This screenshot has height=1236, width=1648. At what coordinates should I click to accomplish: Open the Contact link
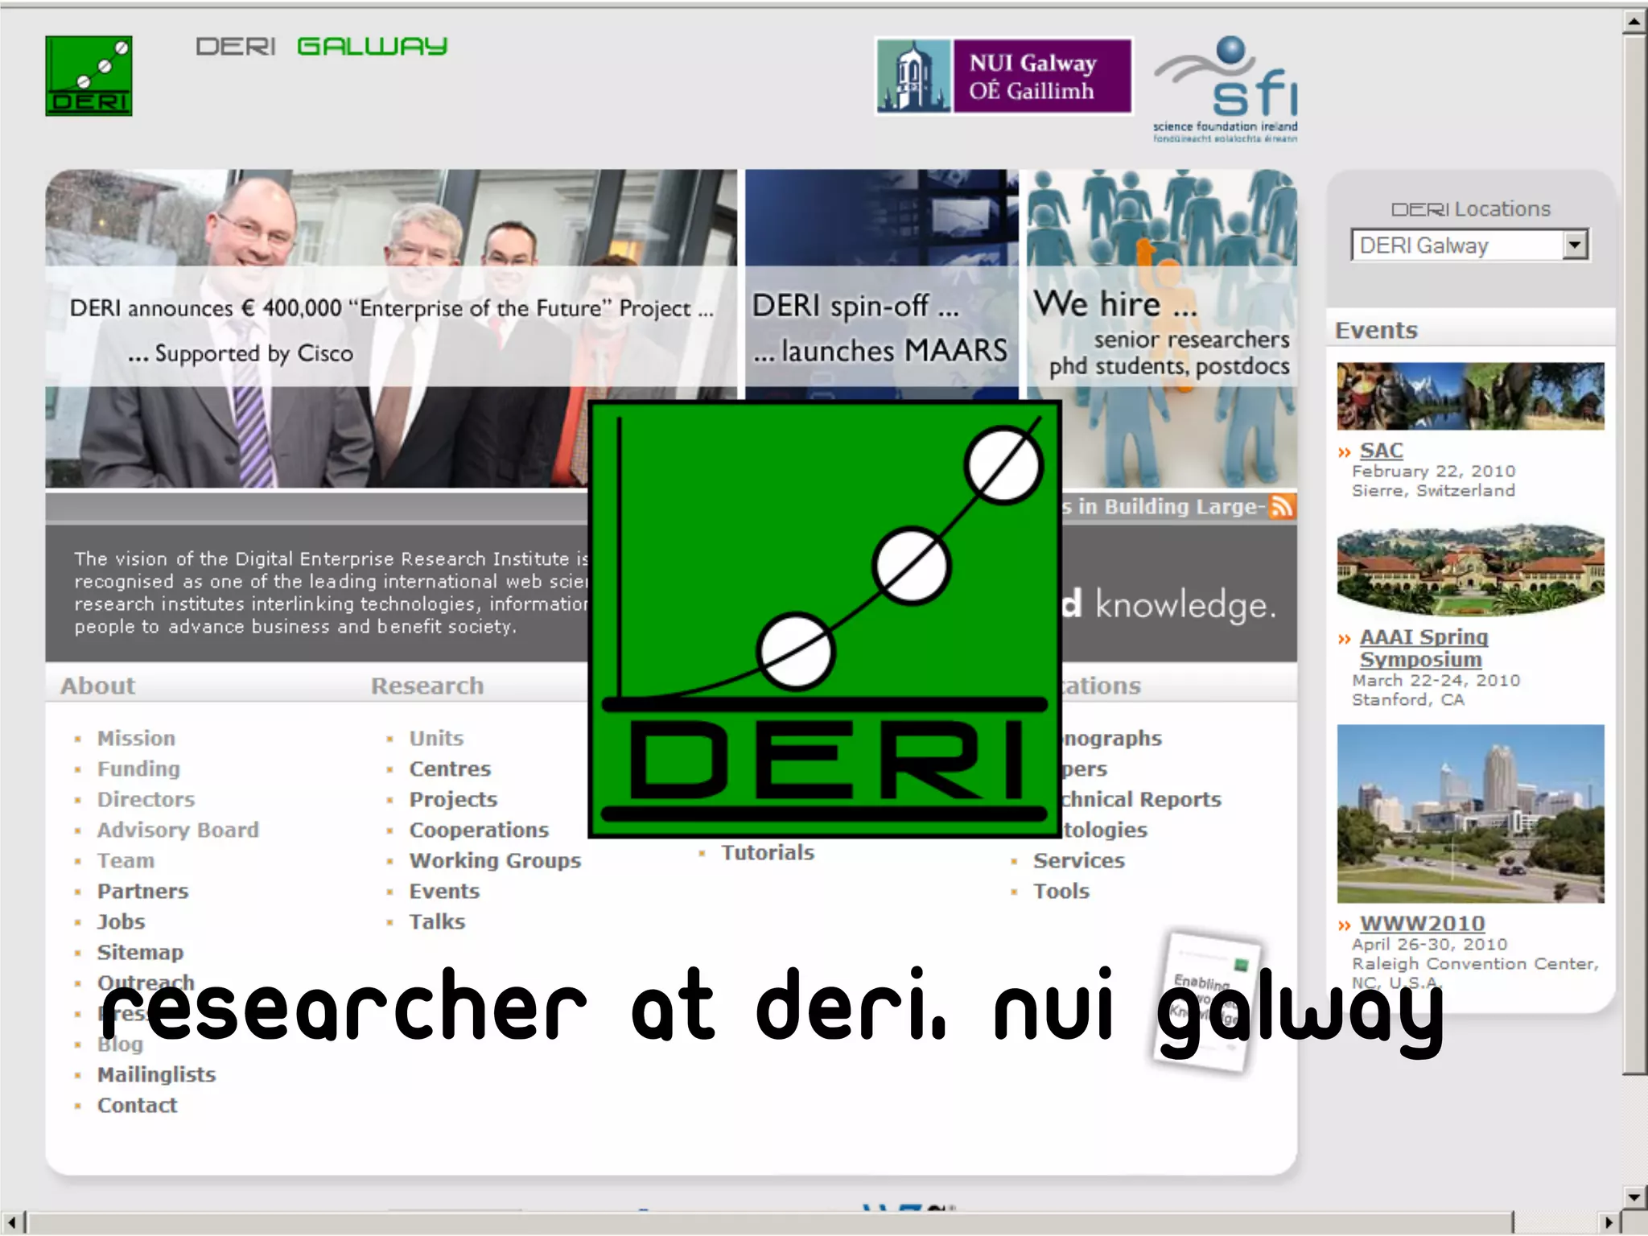(137, 1105)
